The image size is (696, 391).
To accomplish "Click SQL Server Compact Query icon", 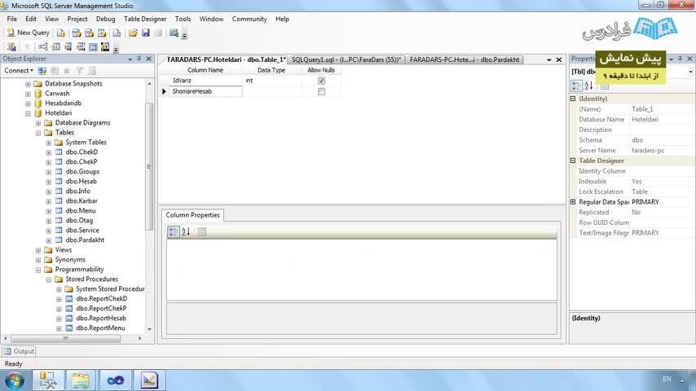I will (117, 33).
